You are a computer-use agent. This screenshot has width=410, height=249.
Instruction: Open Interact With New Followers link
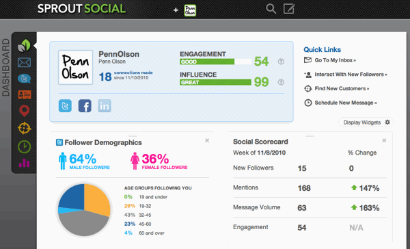pos(345,75)
